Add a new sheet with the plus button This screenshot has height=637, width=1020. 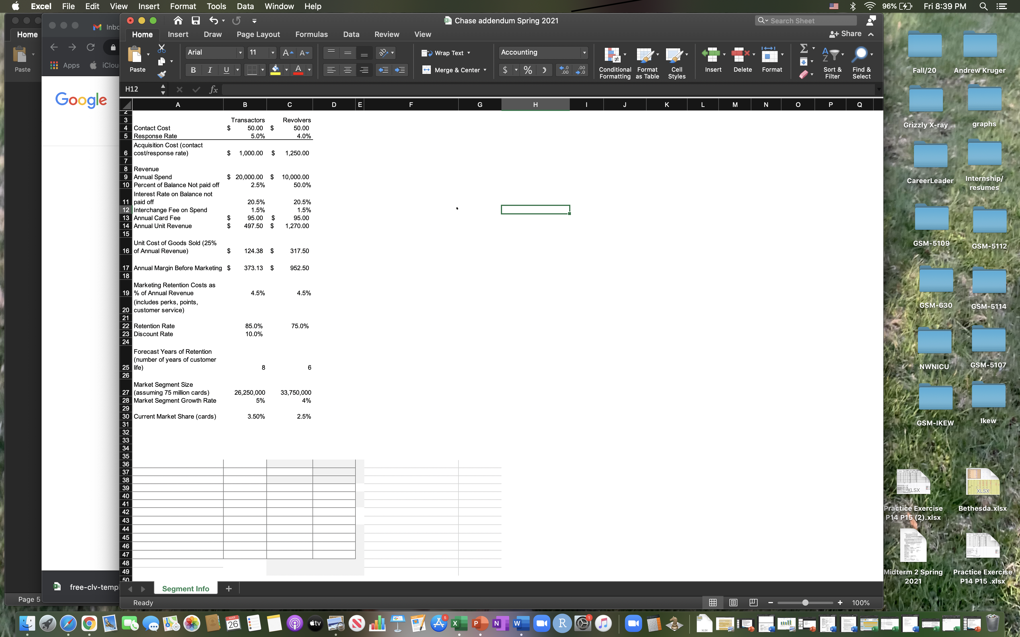(x=229, y=589)
